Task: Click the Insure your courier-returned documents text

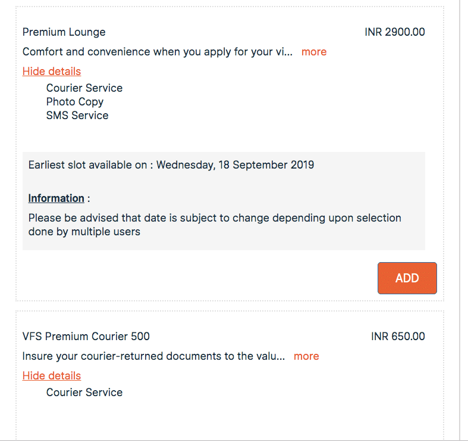Action: 153,356
